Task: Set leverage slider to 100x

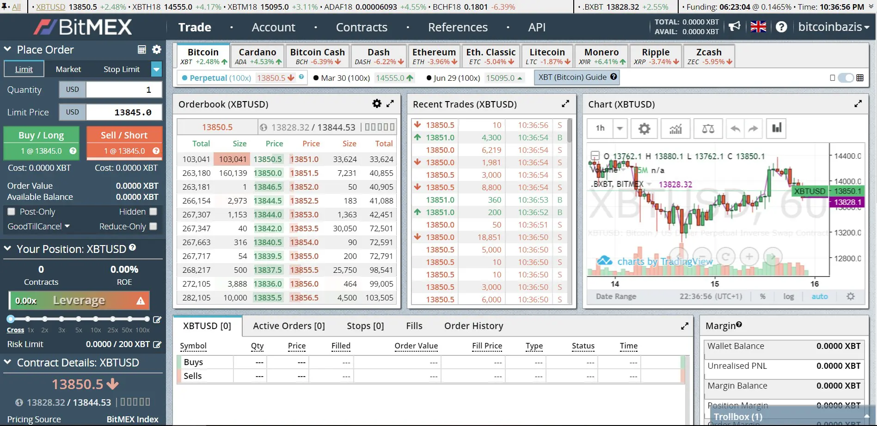Action: click(147, 319)
